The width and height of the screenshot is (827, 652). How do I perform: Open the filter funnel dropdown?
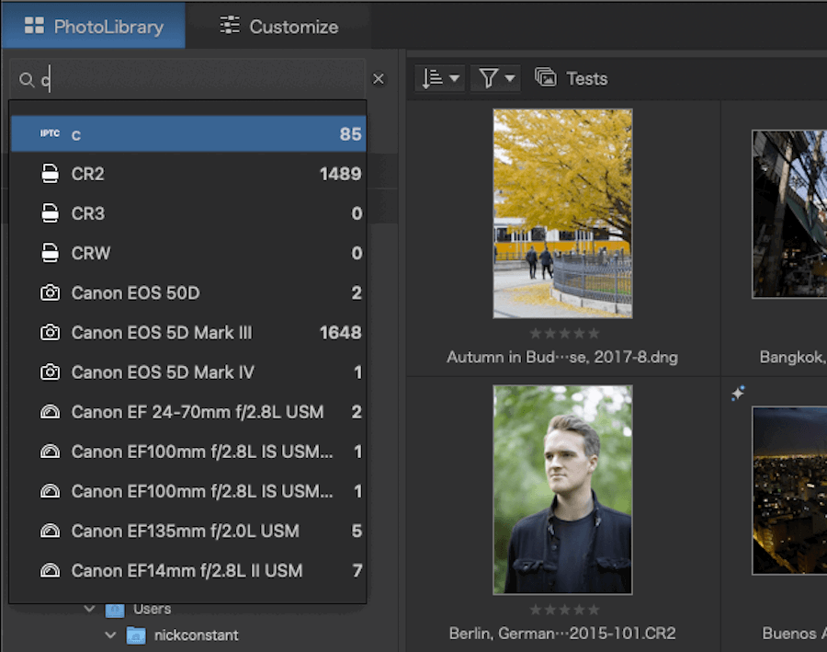pyautogui.click(x=496, y=79)
